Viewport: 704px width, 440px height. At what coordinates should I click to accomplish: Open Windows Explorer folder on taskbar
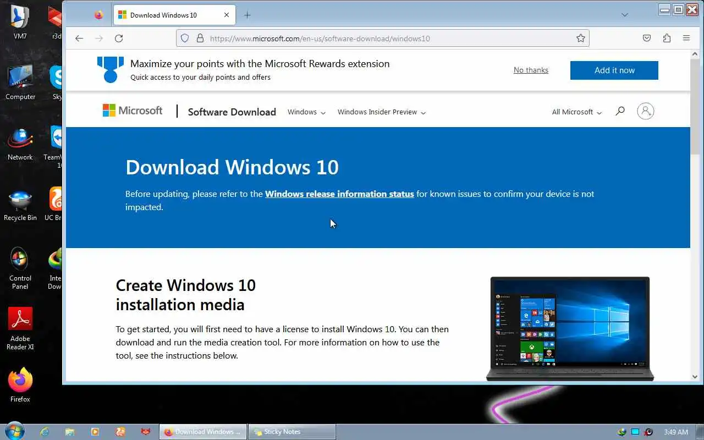pos(70,432)
